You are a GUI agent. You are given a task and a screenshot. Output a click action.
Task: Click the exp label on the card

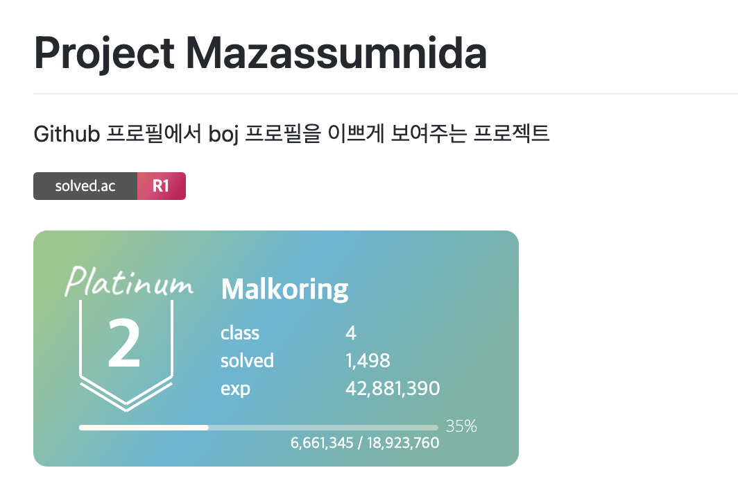coord(235,389)
